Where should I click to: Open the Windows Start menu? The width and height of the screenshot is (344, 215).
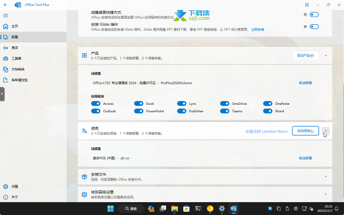click(111, 209)
